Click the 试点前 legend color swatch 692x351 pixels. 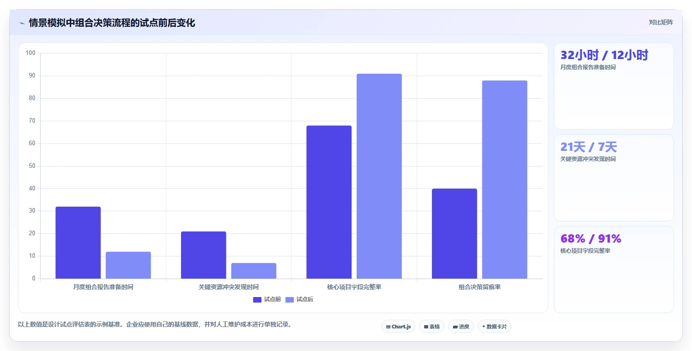(x=257, y=300)
